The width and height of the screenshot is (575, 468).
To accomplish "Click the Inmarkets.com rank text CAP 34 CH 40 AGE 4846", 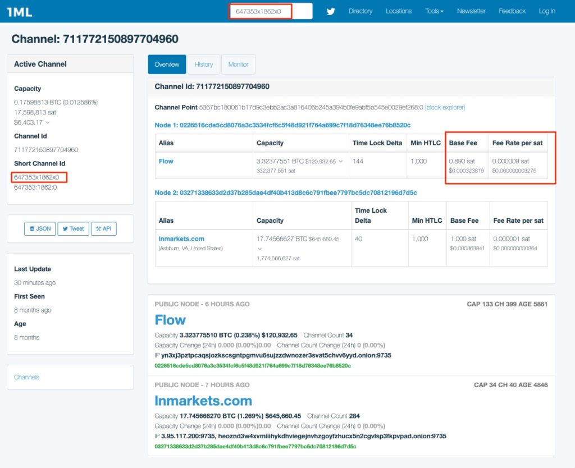I will point(511,385).
